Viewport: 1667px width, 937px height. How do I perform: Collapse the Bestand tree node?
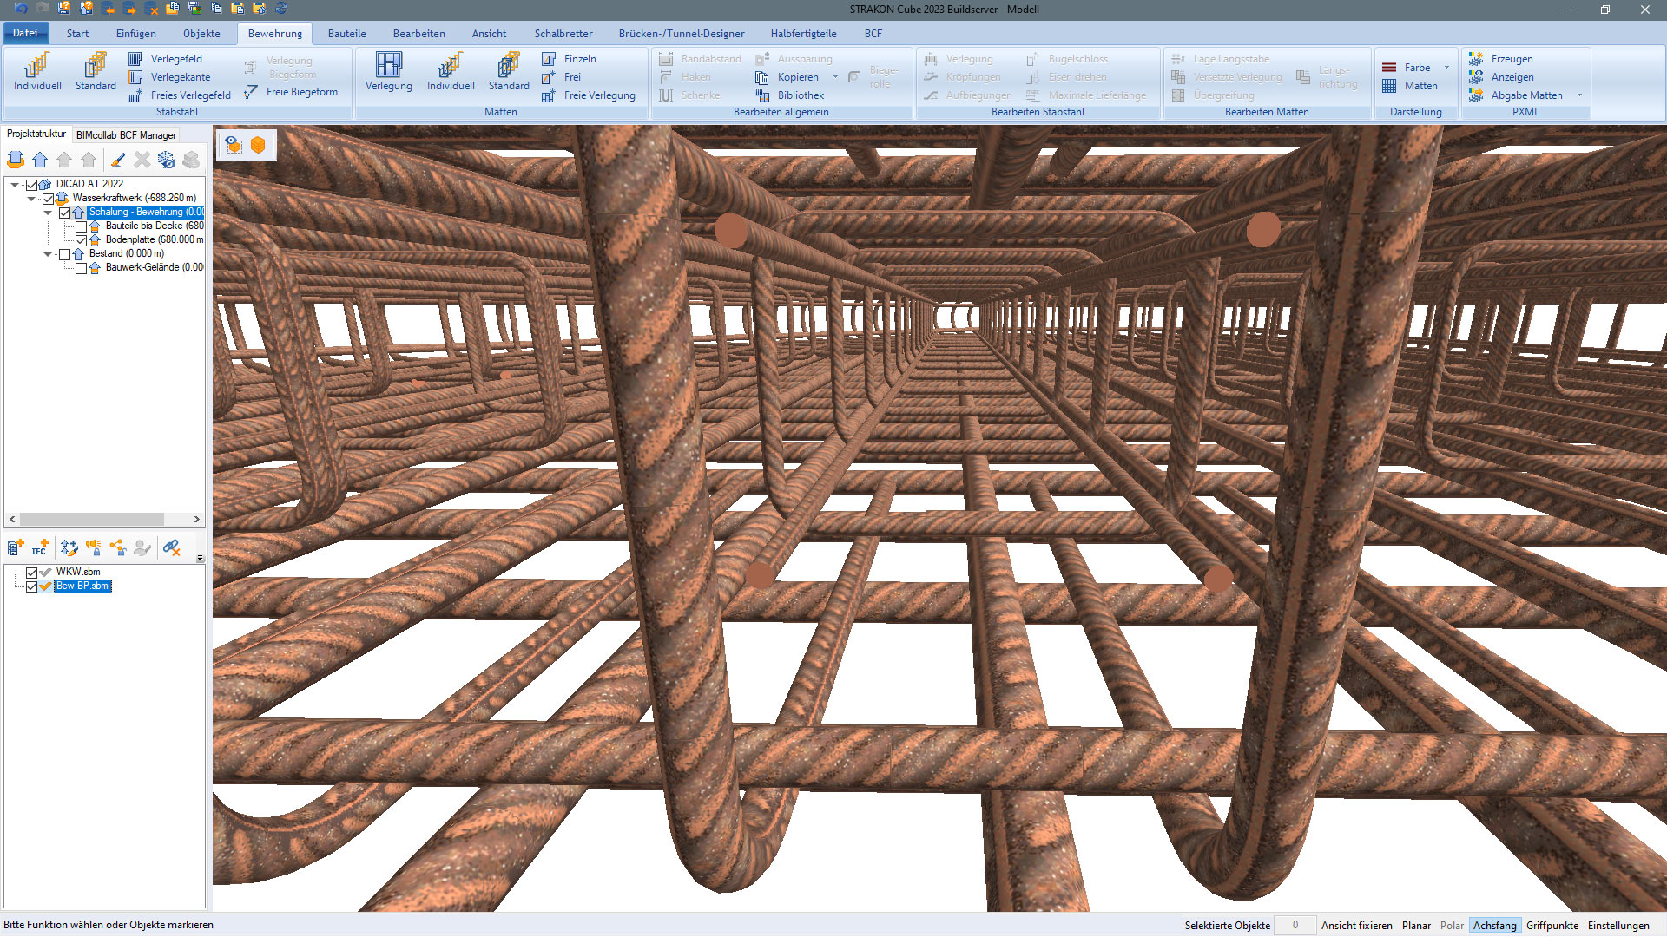pyautogui.click(x=49, y=254)
